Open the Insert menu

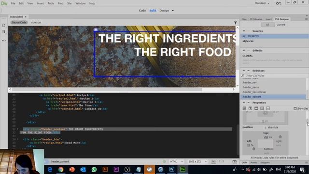[x=41, y=3]
